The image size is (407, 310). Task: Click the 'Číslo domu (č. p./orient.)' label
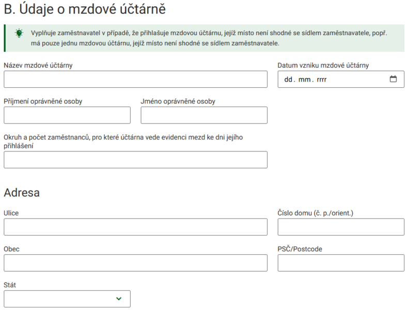[316, 213]
